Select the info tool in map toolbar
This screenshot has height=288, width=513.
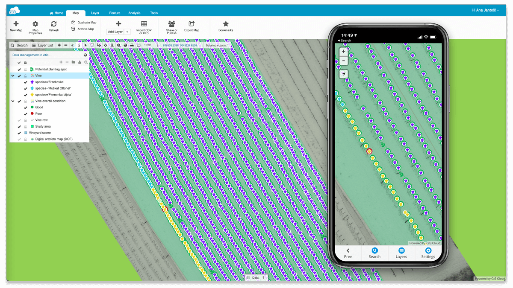79,45
